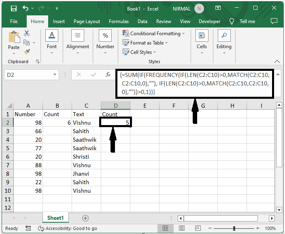The width and height of the screenshot is (285, 234).
Task: Select the Format Painter brush icon
Action: coord(27,52)
